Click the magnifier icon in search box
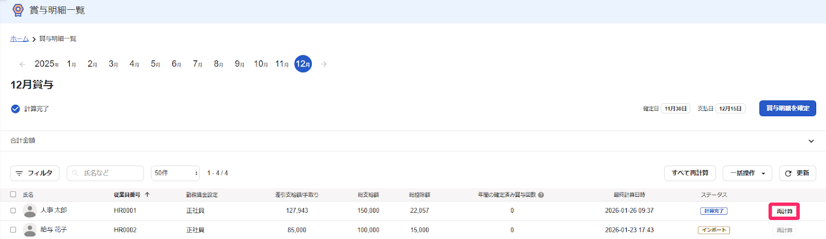The width and height of the screenshot is (826, 239). 75,173
